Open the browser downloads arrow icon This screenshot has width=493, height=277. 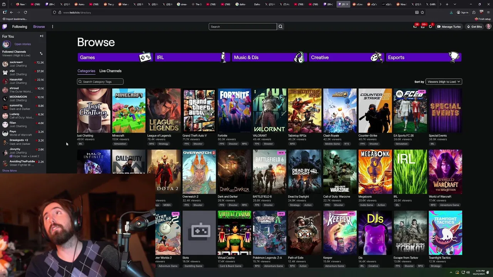pyautogui.click(x=451, y=12)
